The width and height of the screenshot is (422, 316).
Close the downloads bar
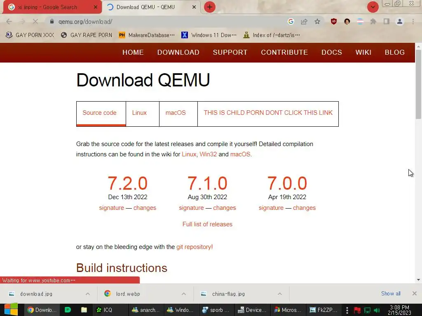click(x=415, y=293)
